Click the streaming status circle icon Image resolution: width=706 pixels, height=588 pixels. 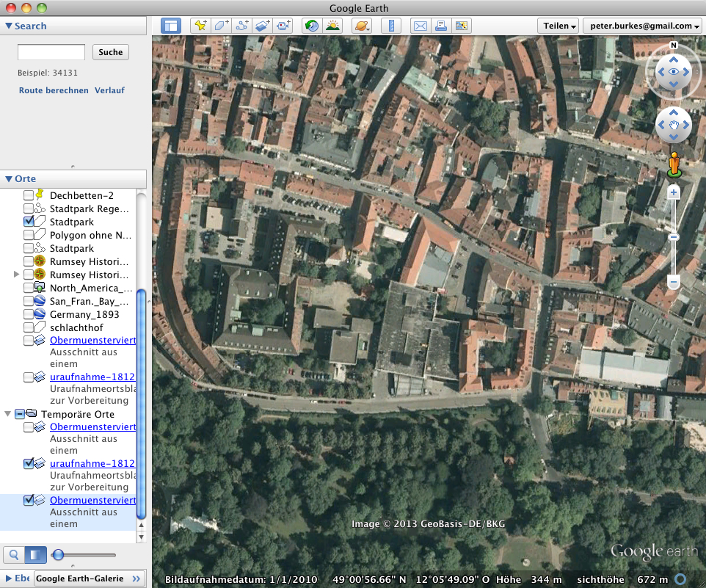pyautogui.click(x=680, y=579)
